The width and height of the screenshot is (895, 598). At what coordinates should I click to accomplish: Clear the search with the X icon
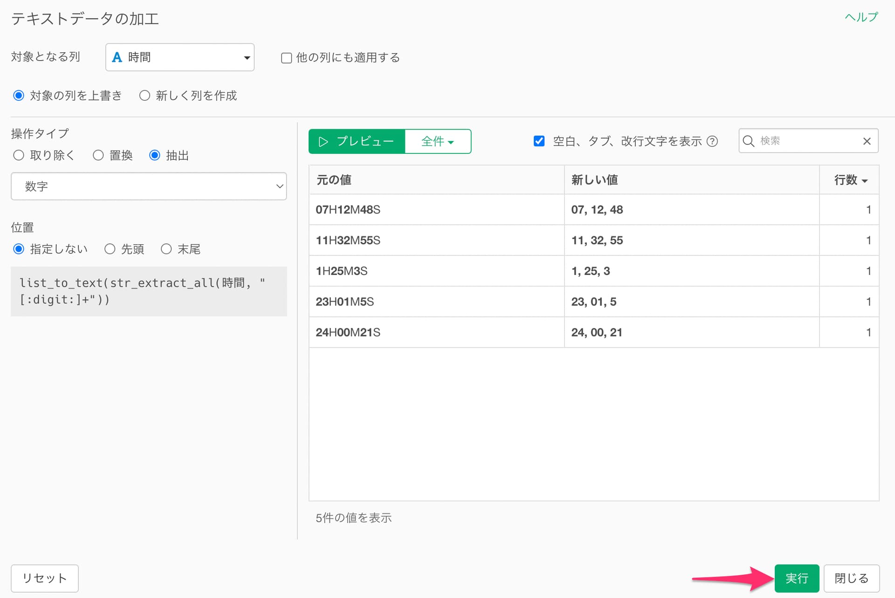(867, 141)
